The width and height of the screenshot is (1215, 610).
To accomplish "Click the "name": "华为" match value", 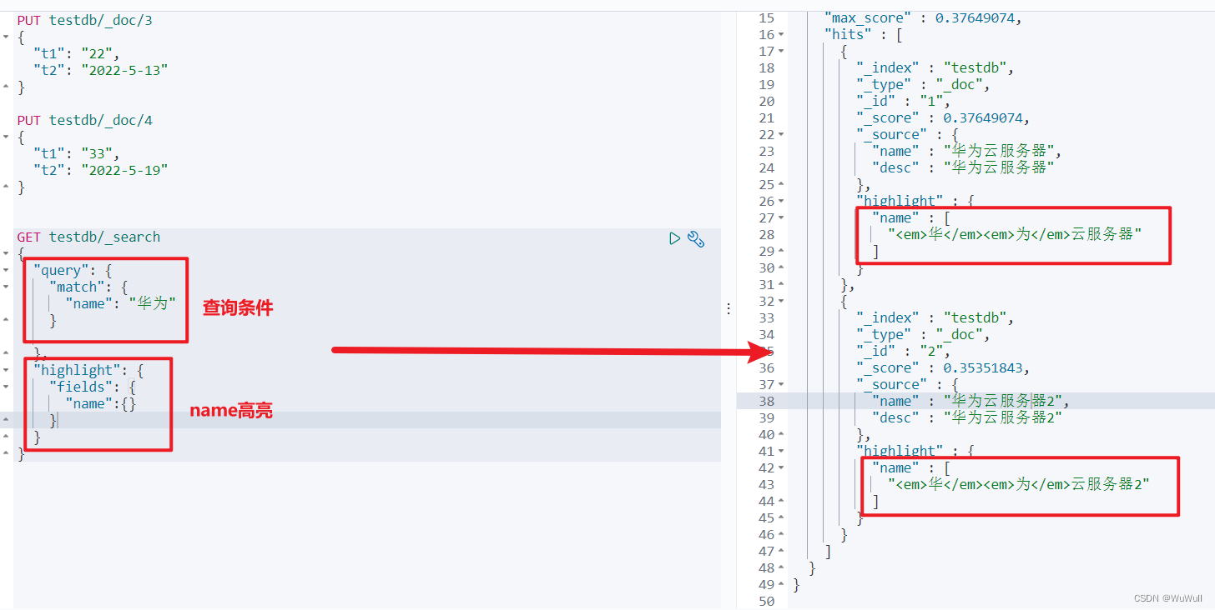I will click(152, 303).
